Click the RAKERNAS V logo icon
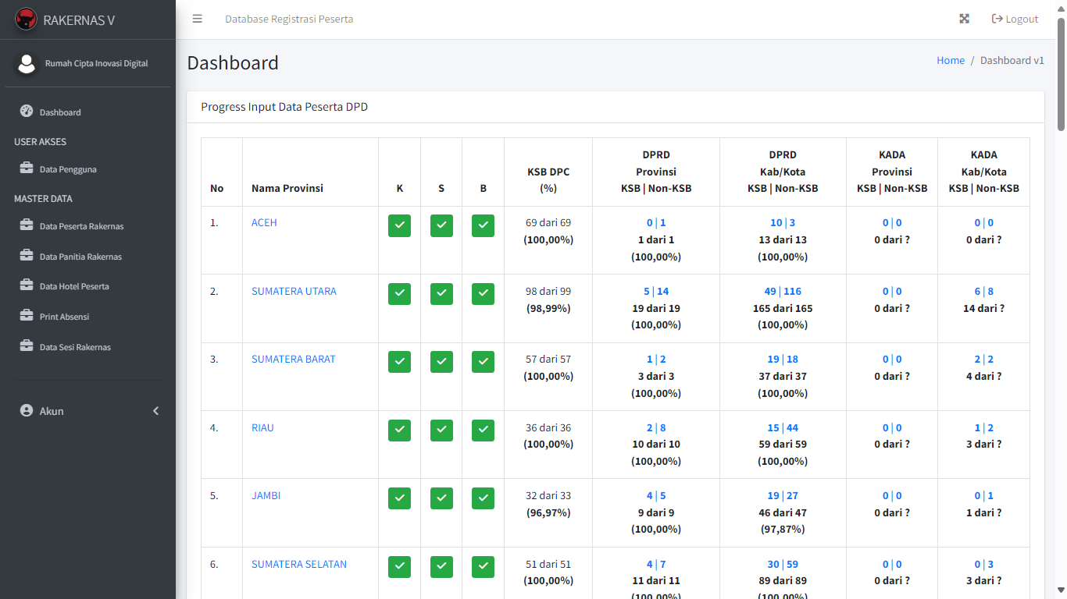This screenshot has height=599, width=1067. coord(26,19)
